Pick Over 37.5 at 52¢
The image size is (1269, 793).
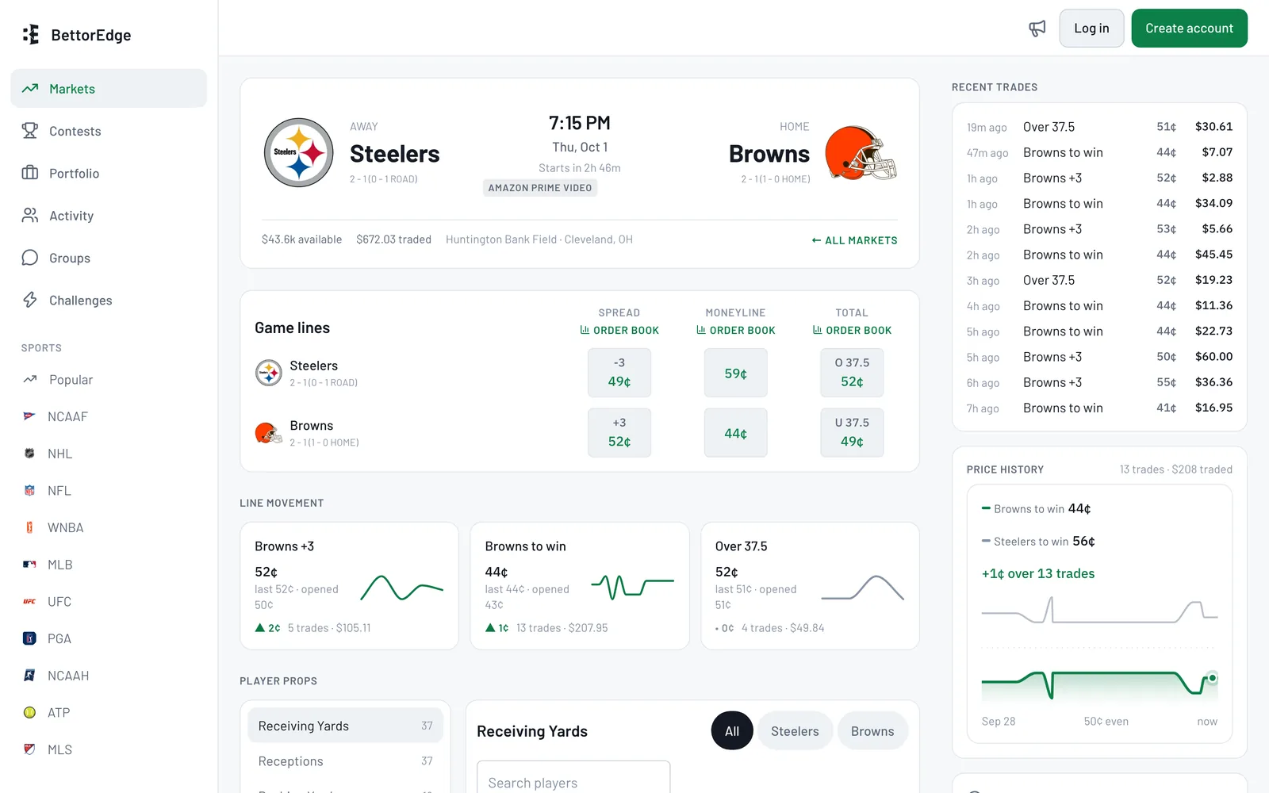click(852, 373)
